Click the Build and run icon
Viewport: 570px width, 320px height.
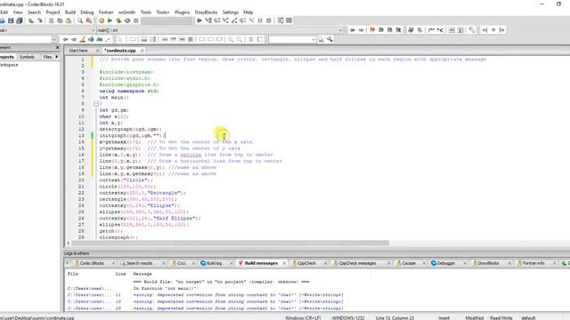pos(118,21)
